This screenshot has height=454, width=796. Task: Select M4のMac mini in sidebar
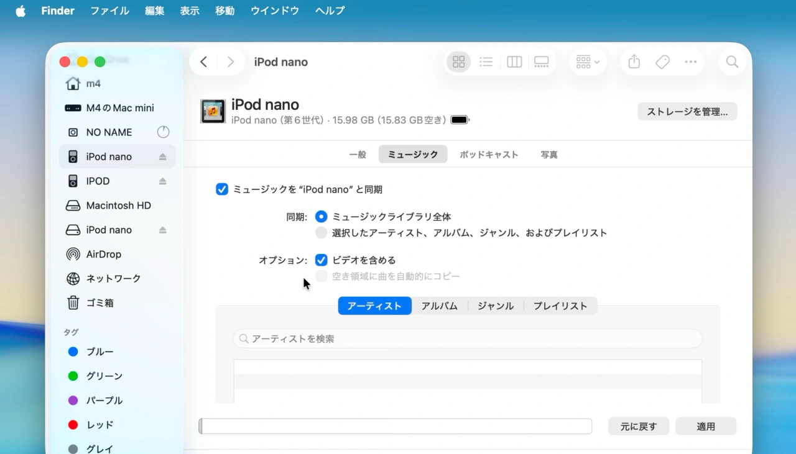pos(117,108)
